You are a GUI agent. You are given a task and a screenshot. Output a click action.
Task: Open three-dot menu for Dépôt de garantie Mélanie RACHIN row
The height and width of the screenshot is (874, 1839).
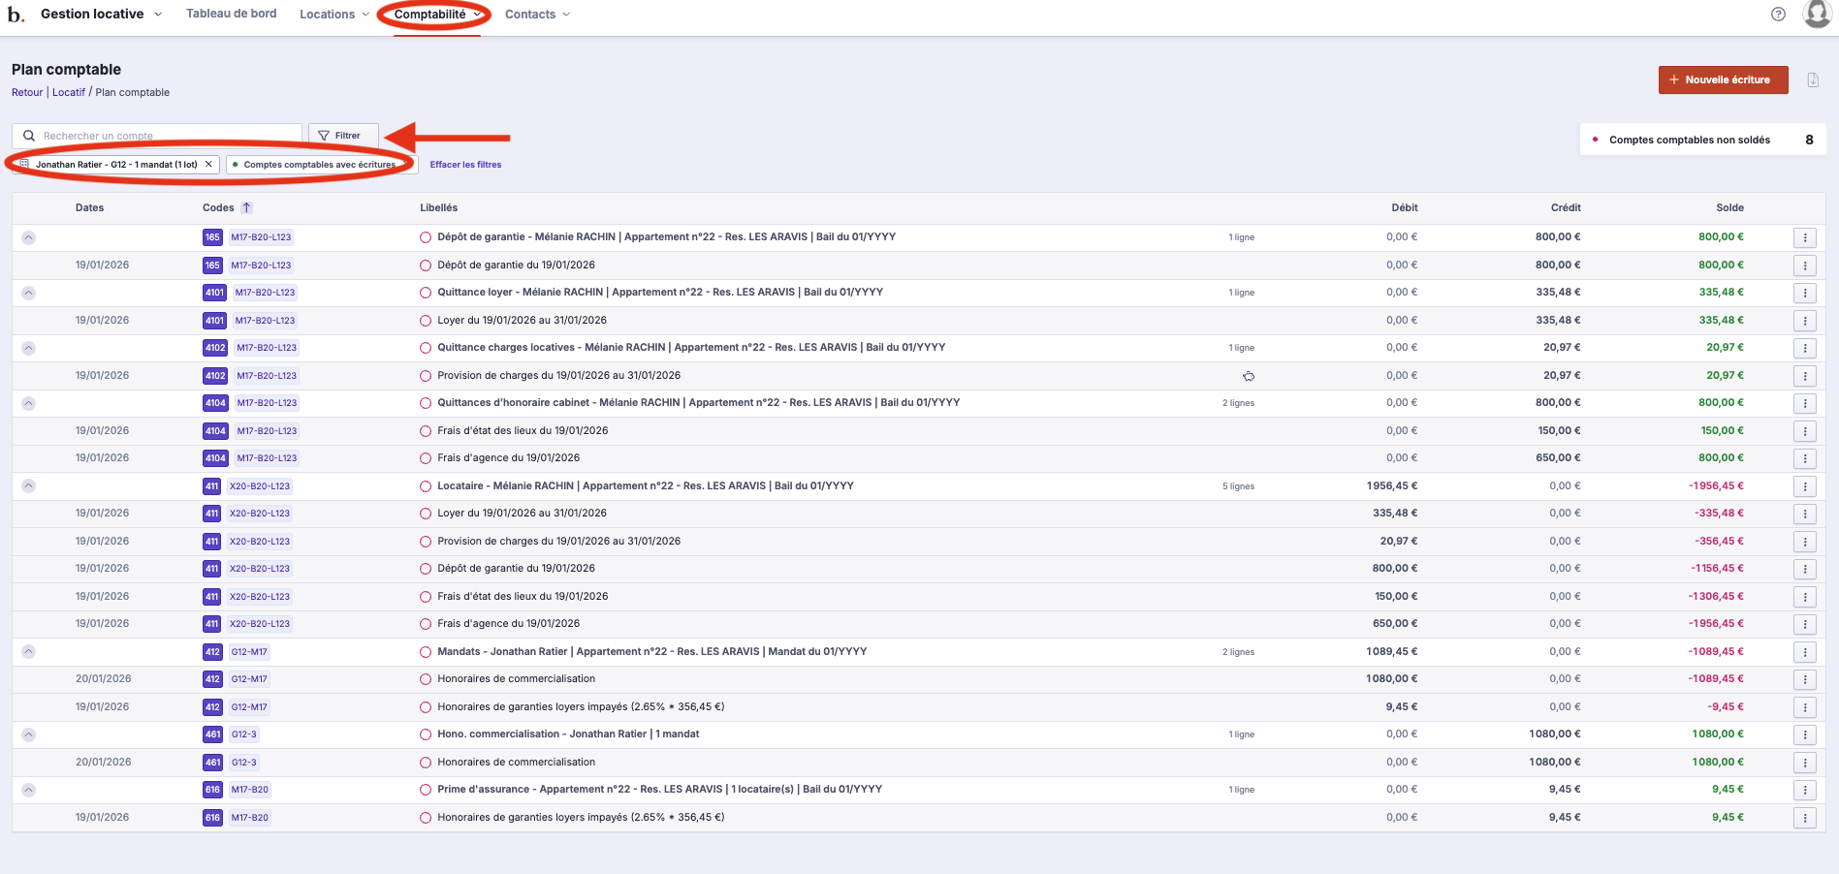click(1804, 237)
